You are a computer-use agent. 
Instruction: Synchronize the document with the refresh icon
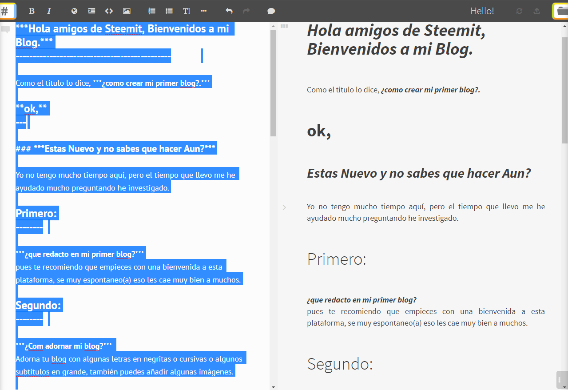coord(520,11)
